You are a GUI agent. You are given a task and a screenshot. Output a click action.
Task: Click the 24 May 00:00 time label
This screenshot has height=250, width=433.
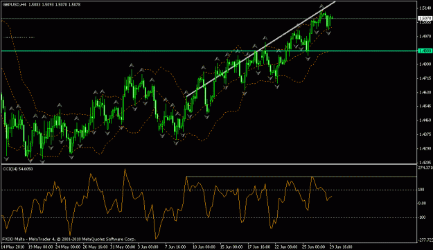pyautogui.click(x=68, y=247)
